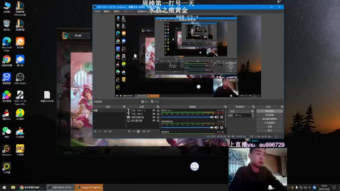340x191 pixels.
Task: Click the 300 ms duration field
Action: (x=242, y=115)
